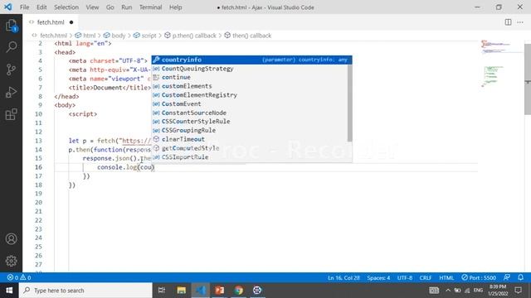Click the Type here to search box
This screenshot has width=531, height=298.
click(x=85, y=291)
